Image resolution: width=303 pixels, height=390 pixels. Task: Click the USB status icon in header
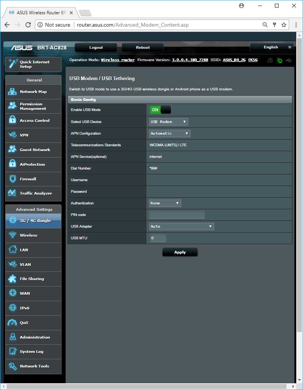[289, 60]
